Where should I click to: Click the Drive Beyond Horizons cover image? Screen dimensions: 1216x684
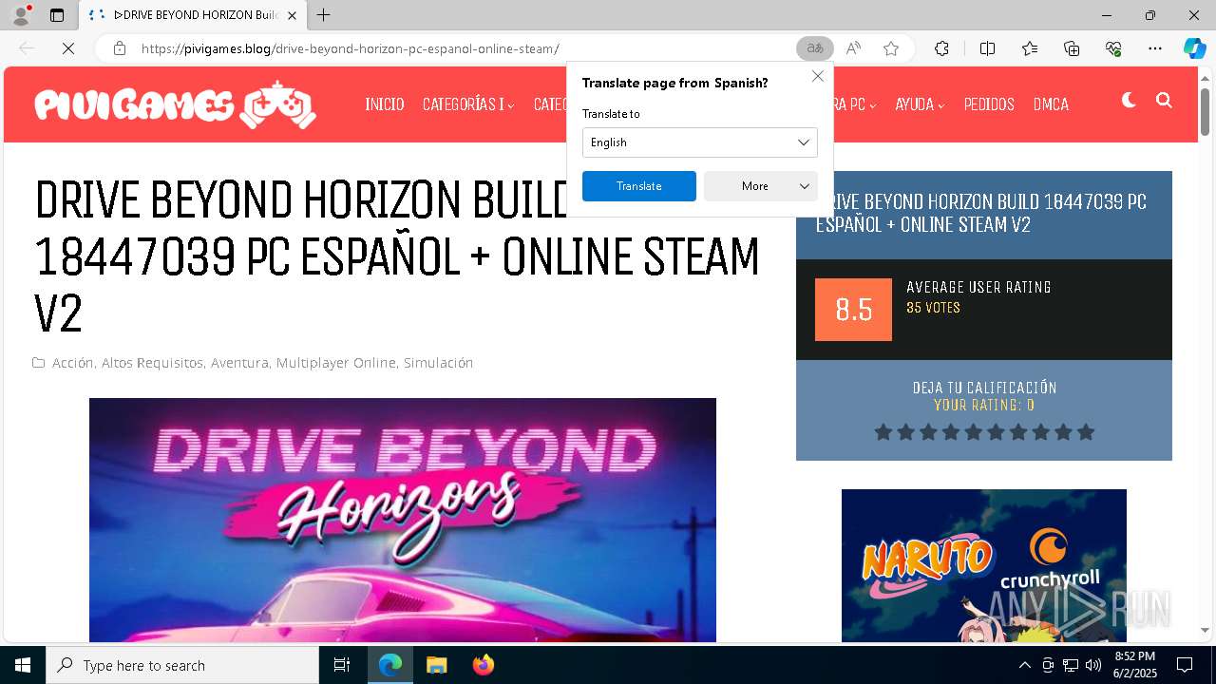(403, 520)
